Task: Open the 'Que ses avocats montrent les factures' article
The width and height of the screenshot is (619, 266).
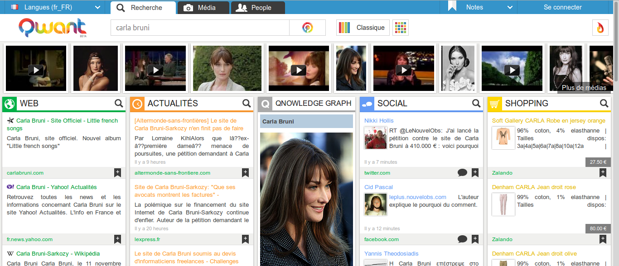Action: tap(185, 191)
